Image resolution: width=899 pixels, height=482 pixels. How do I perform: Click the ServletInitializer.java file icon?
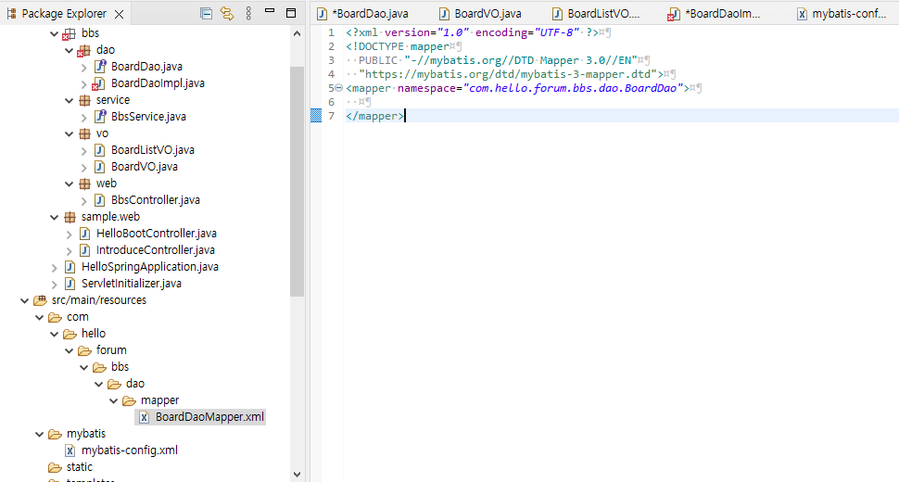point(70,283)
